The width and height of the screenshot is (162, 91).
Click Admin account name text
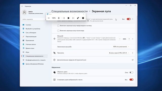31,12
